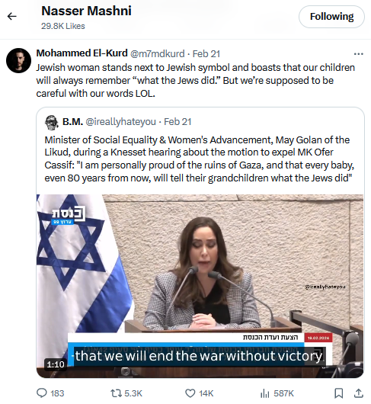Image resolution: width=371 pixels, height=404 pixels.
Task: Play the Knesset hearing video
Action: [x=200, y=286]
